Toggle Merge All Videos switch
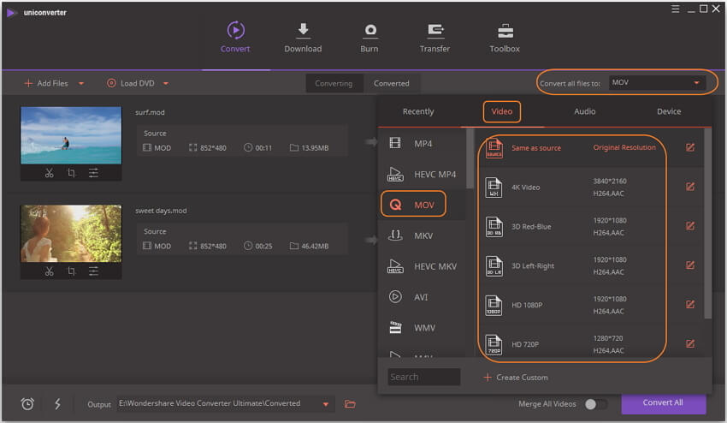Image resolution: width=727 pixels, height=423 pixels. coord(595,404)
